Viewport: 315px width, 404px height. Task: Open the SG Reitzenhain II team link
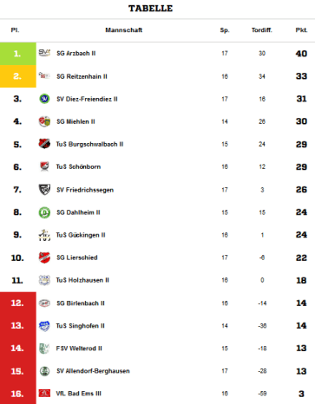(82, 76)
